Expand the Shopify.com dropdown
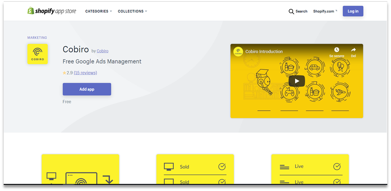Viewport: 391px width, 191px height. tap(325, 11)
